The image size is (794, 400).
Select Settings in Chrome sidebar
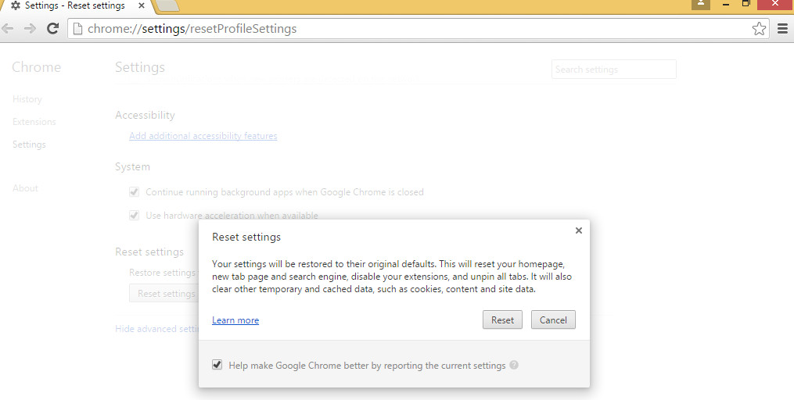tap(30, 145)
